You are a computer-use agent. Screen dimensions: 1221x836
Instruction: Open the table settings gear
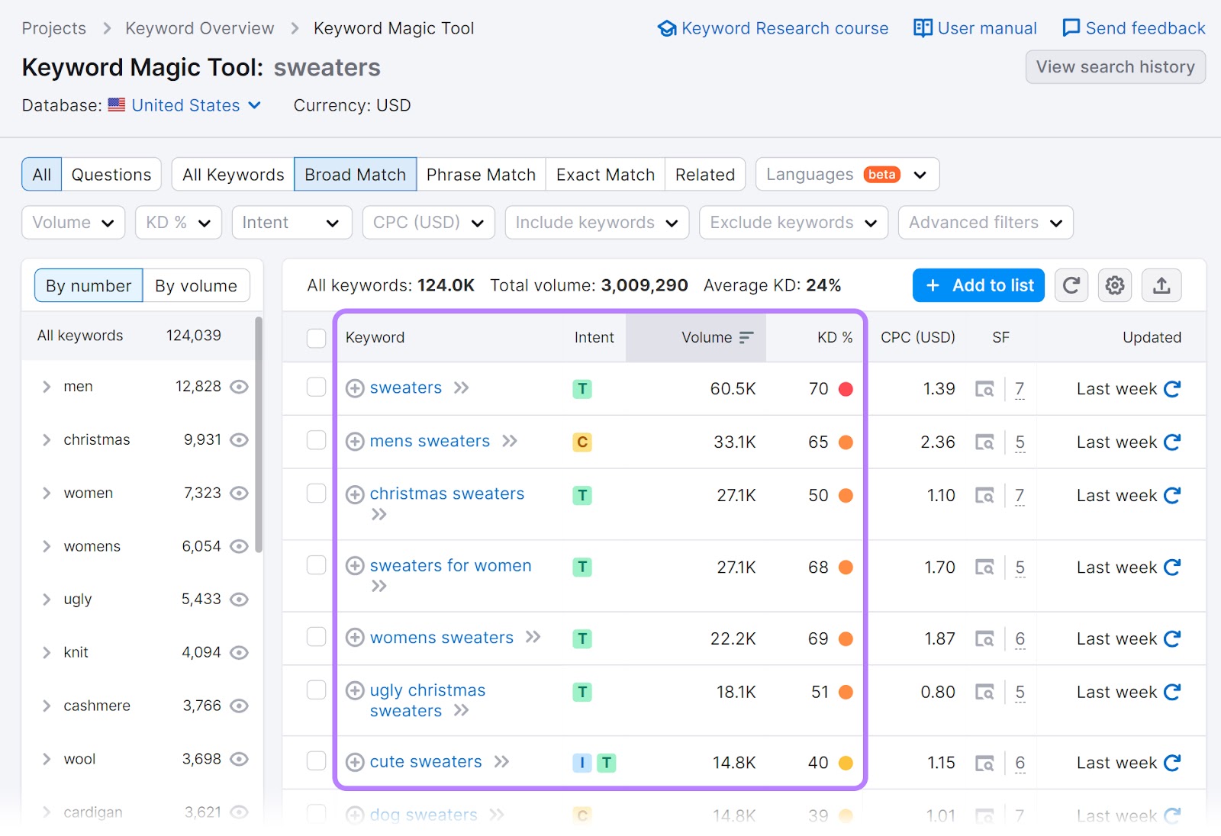1115,285
